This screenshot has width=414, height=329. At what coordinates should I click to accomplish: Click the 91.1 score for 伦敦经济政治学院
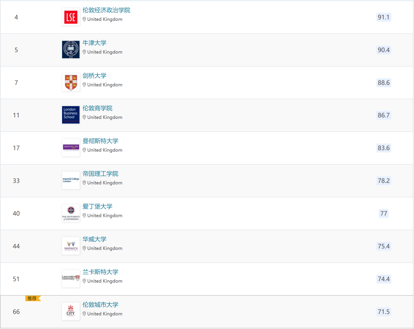point(384,17)
